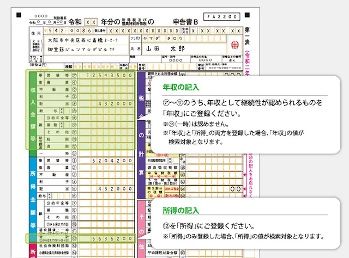Click income value 12543500 in 営業等 row
This screenshot has height=258, width=349.
(x=109, y=76)
